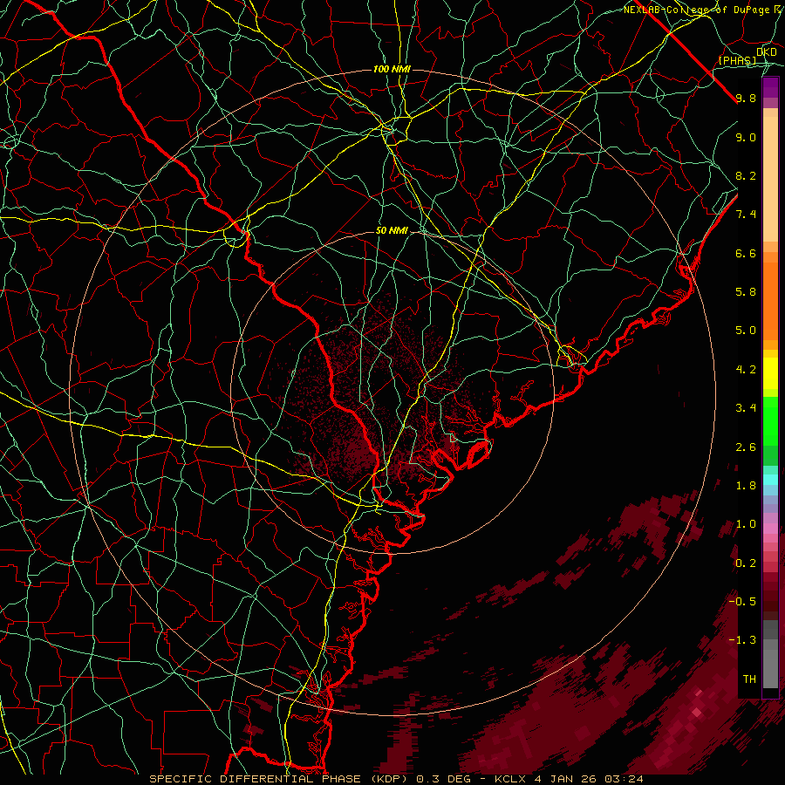Click the 5.8 scale value
Viewport: 785px width, 785px height.
pos(746,292)
